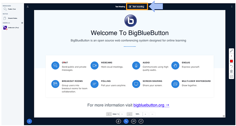Image resolution: width=236 pixels, height=126 pixels.
Task: Follow the bigbluebutton.org link
Action: [151, 105]
